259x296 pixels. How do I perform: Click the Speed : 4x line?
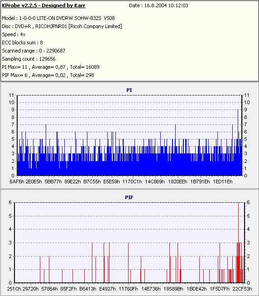pos(14,34)
